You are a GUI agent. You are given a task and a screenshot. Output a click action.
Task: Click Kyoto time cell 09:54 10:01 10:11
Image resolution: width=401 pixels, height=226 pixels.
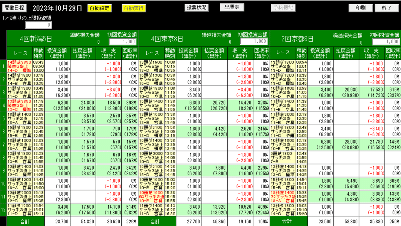[302, 66]
